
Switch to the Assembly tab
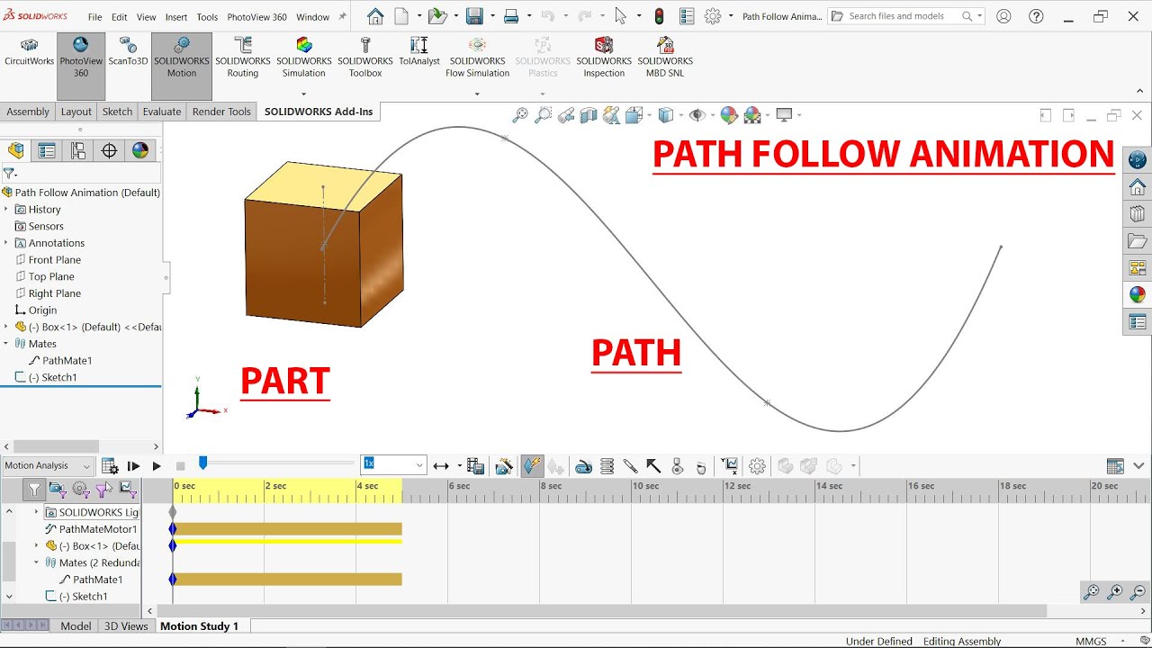click(28, 112)
